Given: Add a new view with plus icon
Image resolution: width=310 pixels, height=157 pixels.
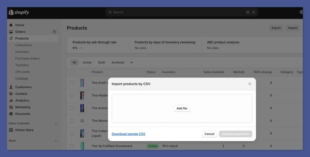Looking at the screenshot, I should click(x=132, y=62).
